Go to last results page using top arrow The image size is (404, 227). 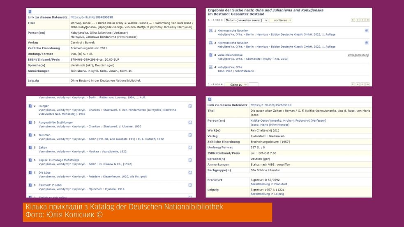(x=367, y=20)
